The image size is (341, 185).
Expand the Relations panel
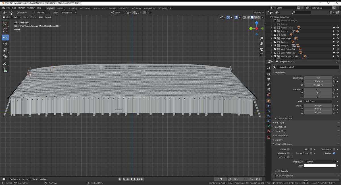(x=280, y=122)
